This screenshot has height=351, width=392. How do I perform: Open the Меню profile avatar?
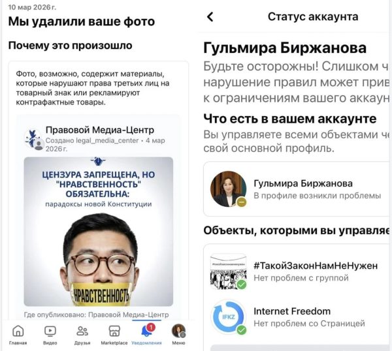point(178,331)
